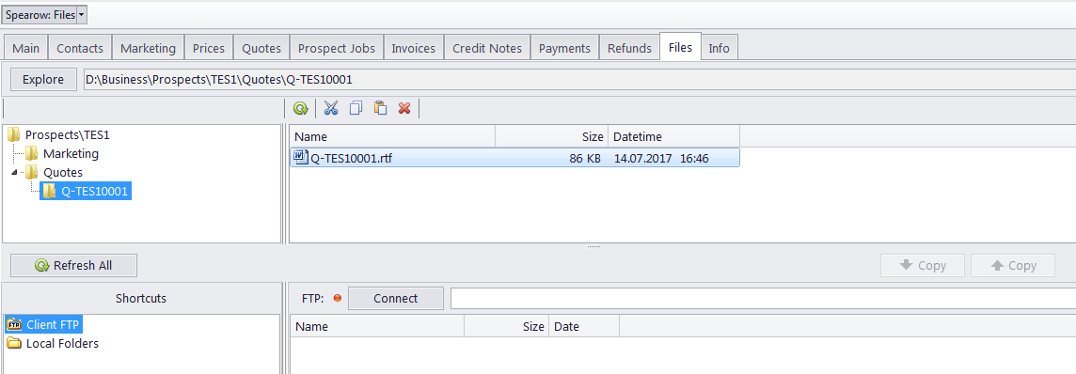Image resolution: width=1076 pixels, height=374 pixels.
Task: Collapse the Quotes tree node arrow
Action: point(15,173)
